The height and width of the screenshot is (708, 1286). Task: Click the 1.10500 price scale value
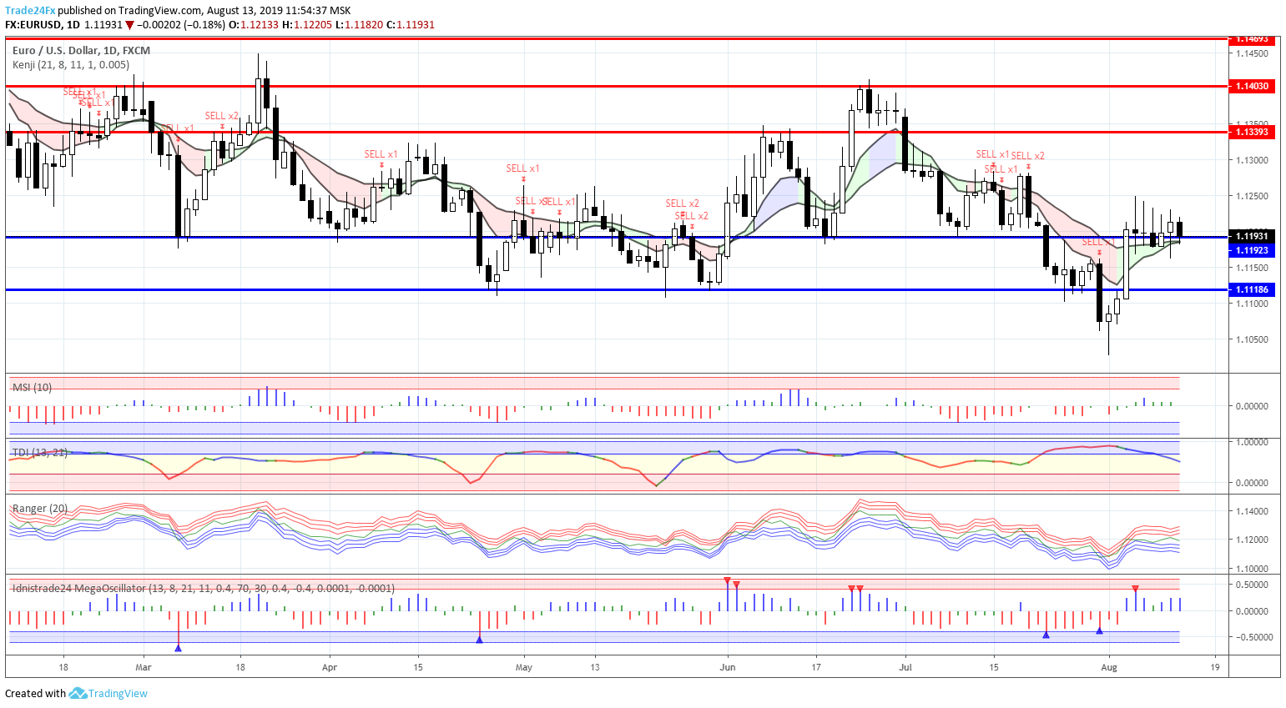coord(1252,339)
